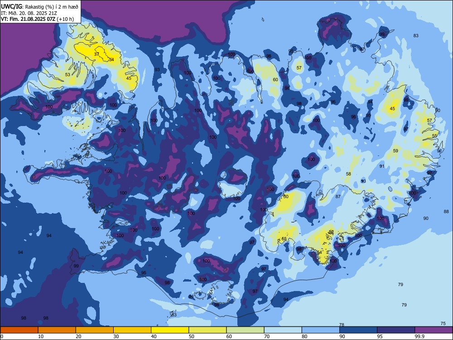Click the map value '59' in the east
Viewport: 453px width, 340px height.
(x=395, y=151)
